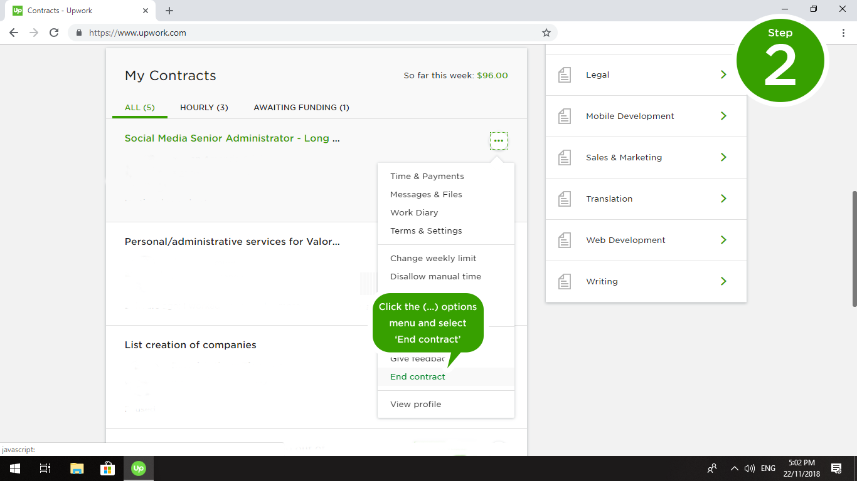Image resolution: width=857 pixels, height=481 pixels.
Task: Click the three-dot options menu button
Action: 498,141
